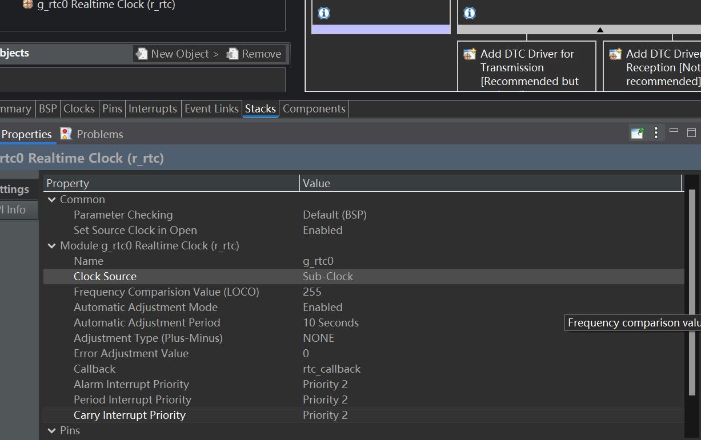The image size is (701, 440).
Task: Open the Clock Source value Sub-Clock
Action: (x=328, y=276)
